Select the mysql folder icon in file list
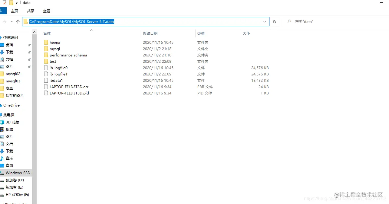Viewport: 389px width, 204px height. coord(46,49)
